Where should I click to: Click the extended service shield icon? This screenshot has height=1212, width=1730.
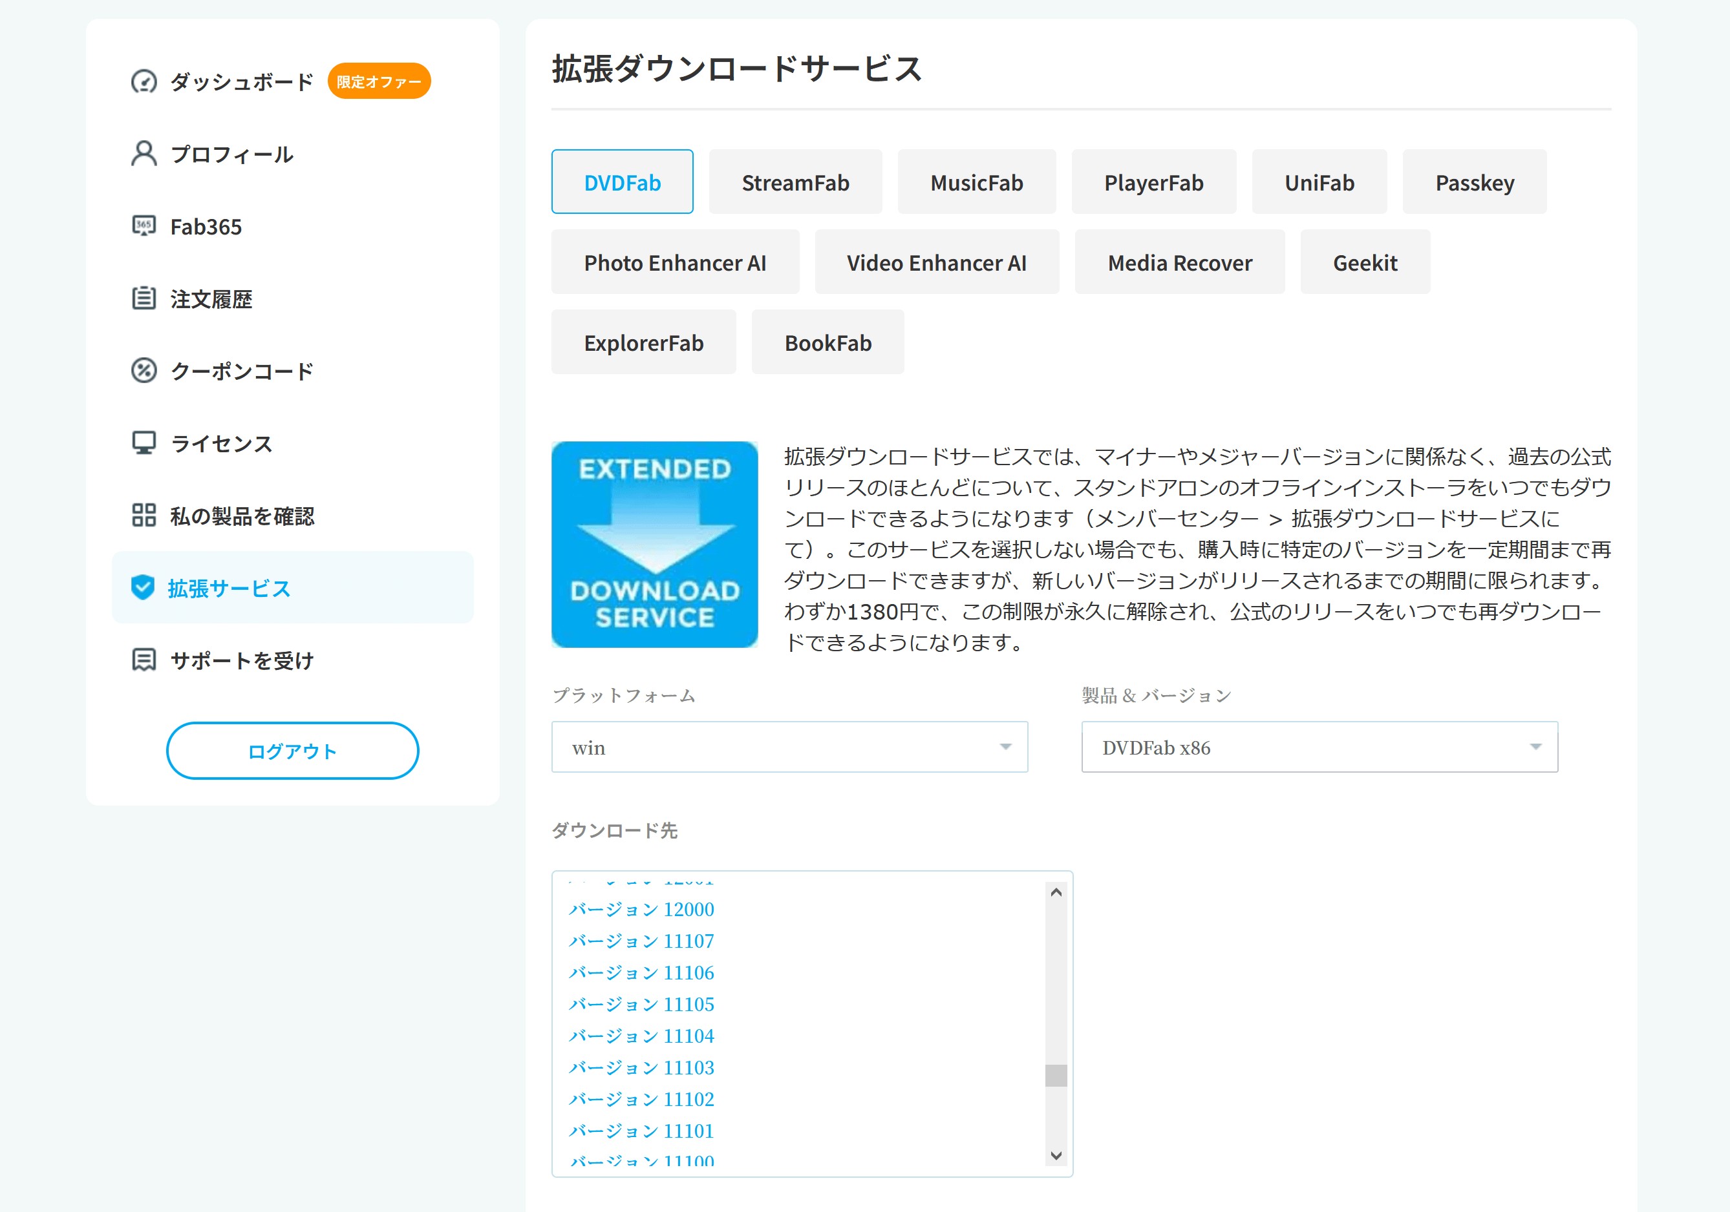click(142, 587)
